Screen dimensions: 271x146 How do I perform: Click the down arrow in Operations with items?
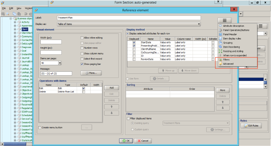[x=112, y=113]
